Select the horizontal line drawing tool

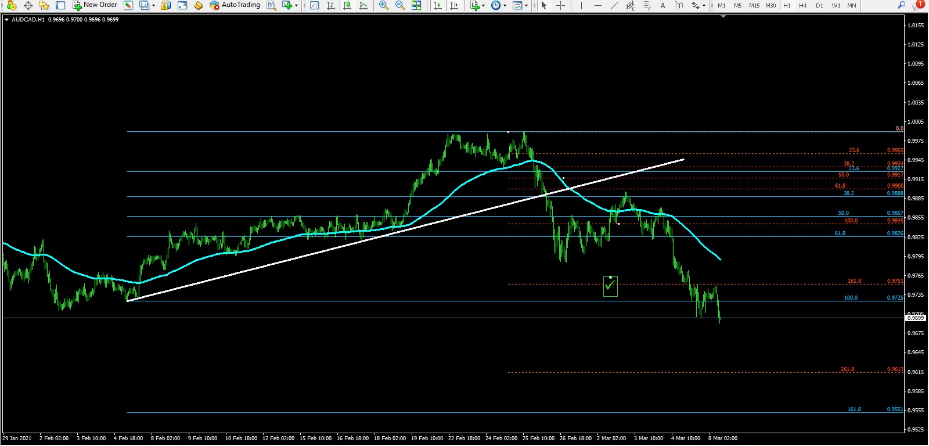point(597,5)
